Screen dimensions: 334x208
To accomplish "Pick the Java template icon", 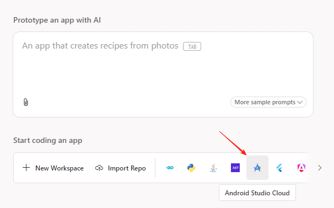I will (213, 168).
